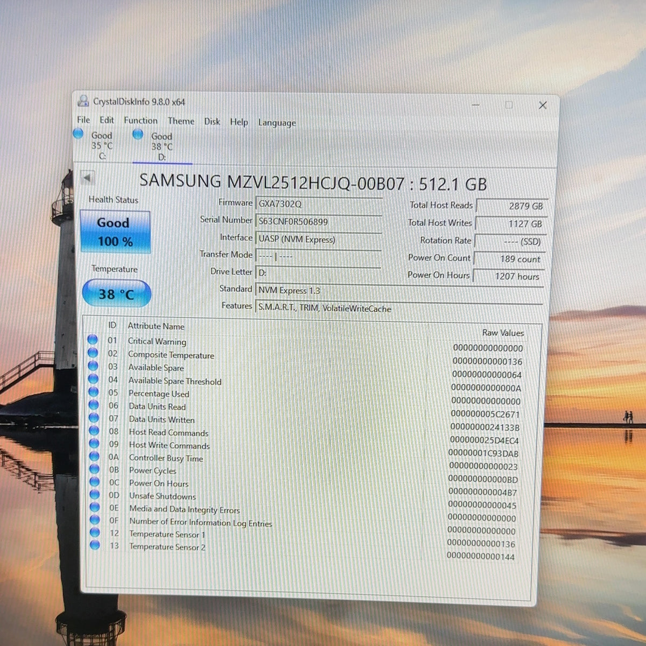This screenshot has height=646, width=646.
Task: Select Number of Error Information Log Entries
Action: coord(201,522)
